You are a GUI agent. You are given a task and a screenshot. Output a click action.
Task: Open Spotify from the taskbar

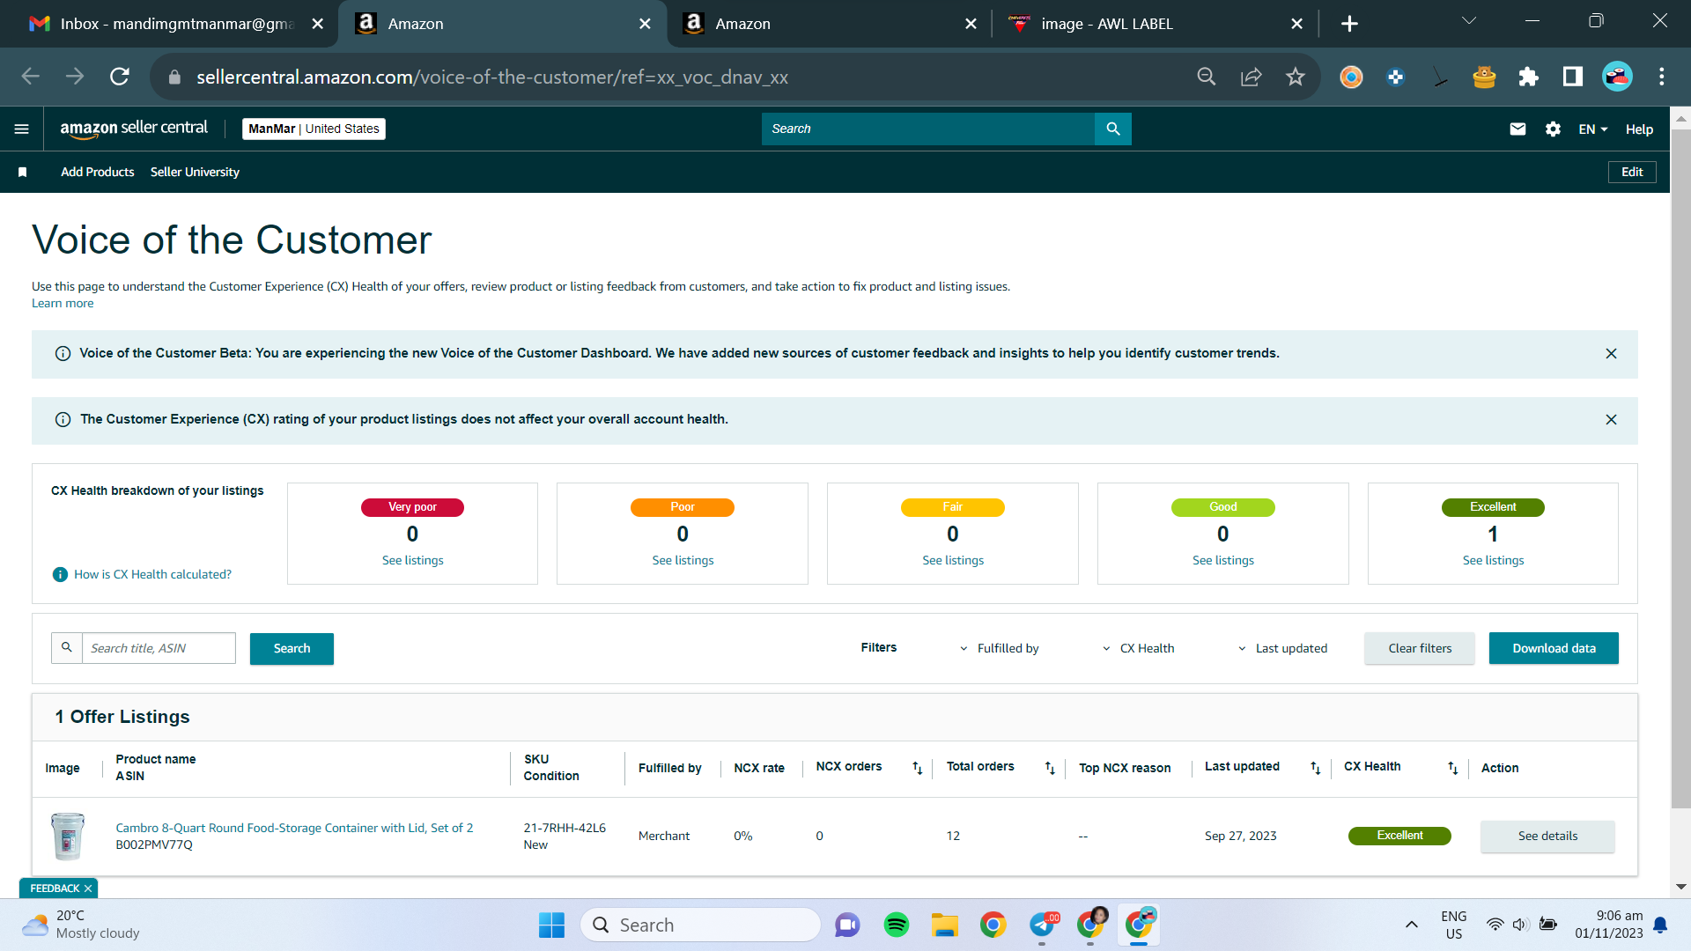pyautogui.click(x=896, y=925)
